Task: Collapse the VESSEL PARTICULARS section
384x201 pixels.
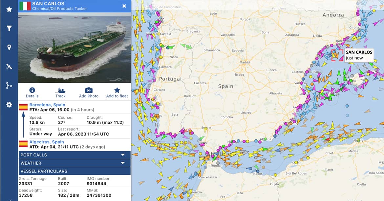Action: (x=74, y=171)
